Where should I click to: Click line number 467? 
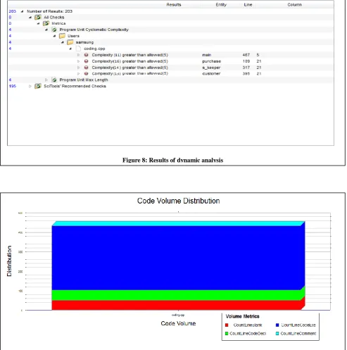click(246, 55)
